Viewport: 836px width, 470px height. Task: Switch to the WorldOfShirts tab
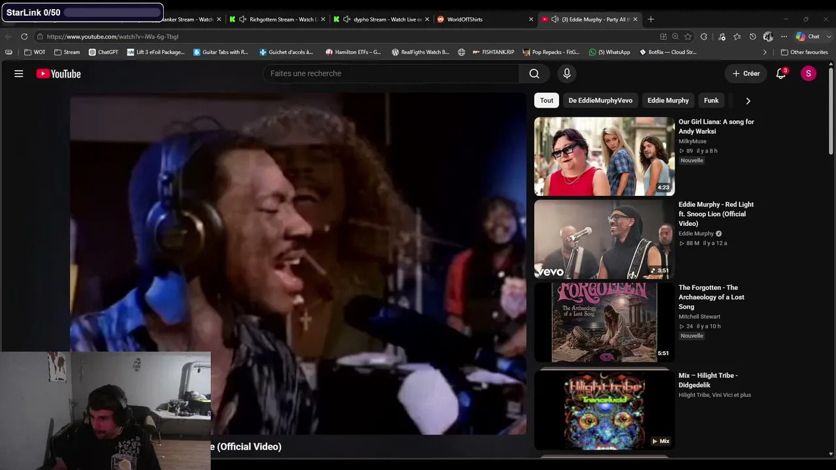485,20
